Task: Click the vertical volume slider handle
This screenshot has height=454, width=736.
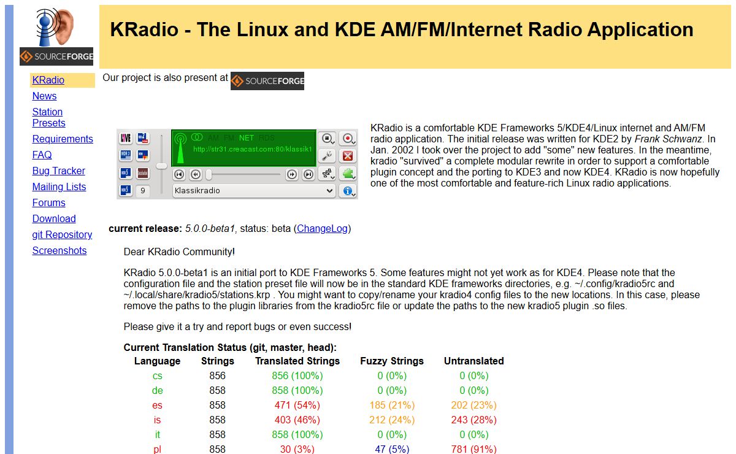Action: click(161, 166)
